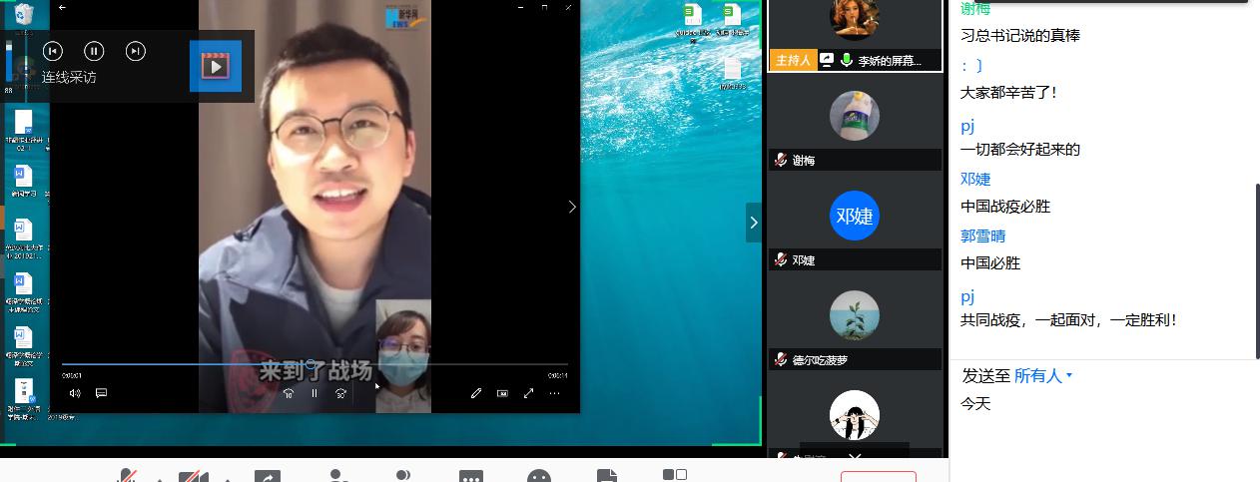Open the player's more options ellipsis
The height and width of the screenshot is (482, 1260).
tap(555, 393)
